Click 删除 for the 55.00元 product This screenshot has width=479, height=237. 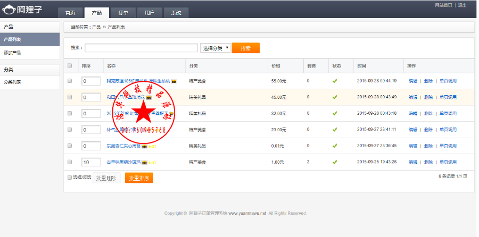pyautogui.click(x=428, y=81)
